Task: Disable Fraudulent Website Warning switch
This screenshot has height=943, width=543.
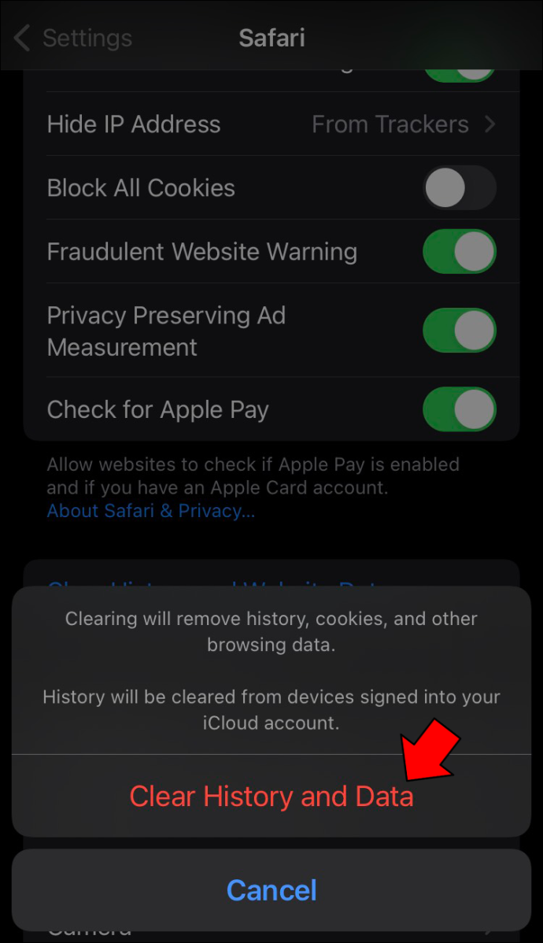Action: (460, 251)
